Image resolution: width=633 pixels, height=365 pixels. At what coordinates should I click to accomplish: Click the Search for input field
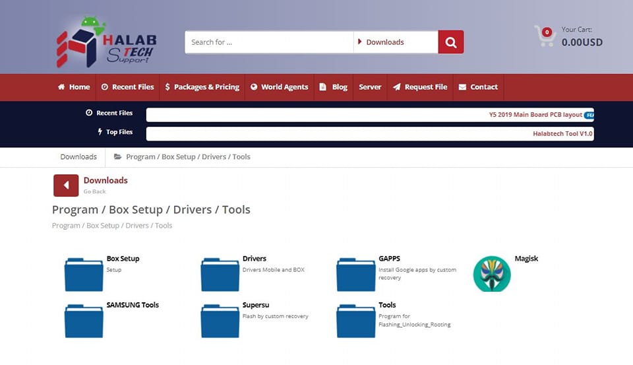(269, 42)
